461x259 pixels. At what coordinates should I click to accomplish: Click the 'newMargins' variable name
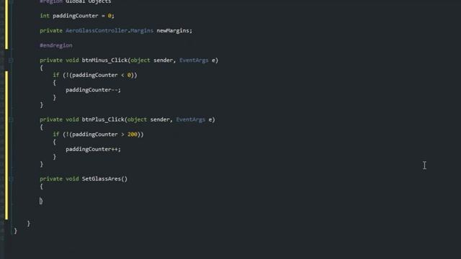(173, 30)
